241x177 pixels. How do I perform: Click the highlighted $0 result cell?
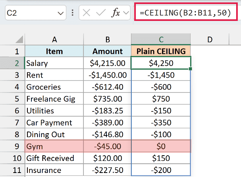click(x=161, y=146)
